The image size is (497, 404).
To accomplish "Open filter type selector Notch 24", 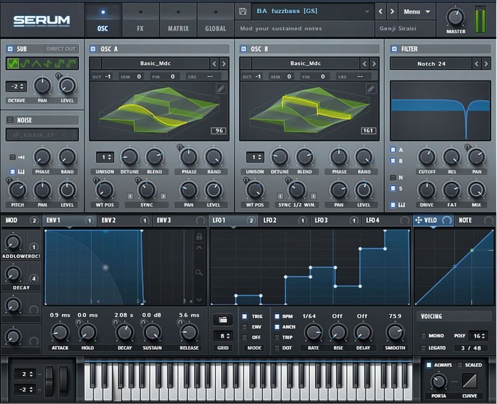I will (431, 64).
